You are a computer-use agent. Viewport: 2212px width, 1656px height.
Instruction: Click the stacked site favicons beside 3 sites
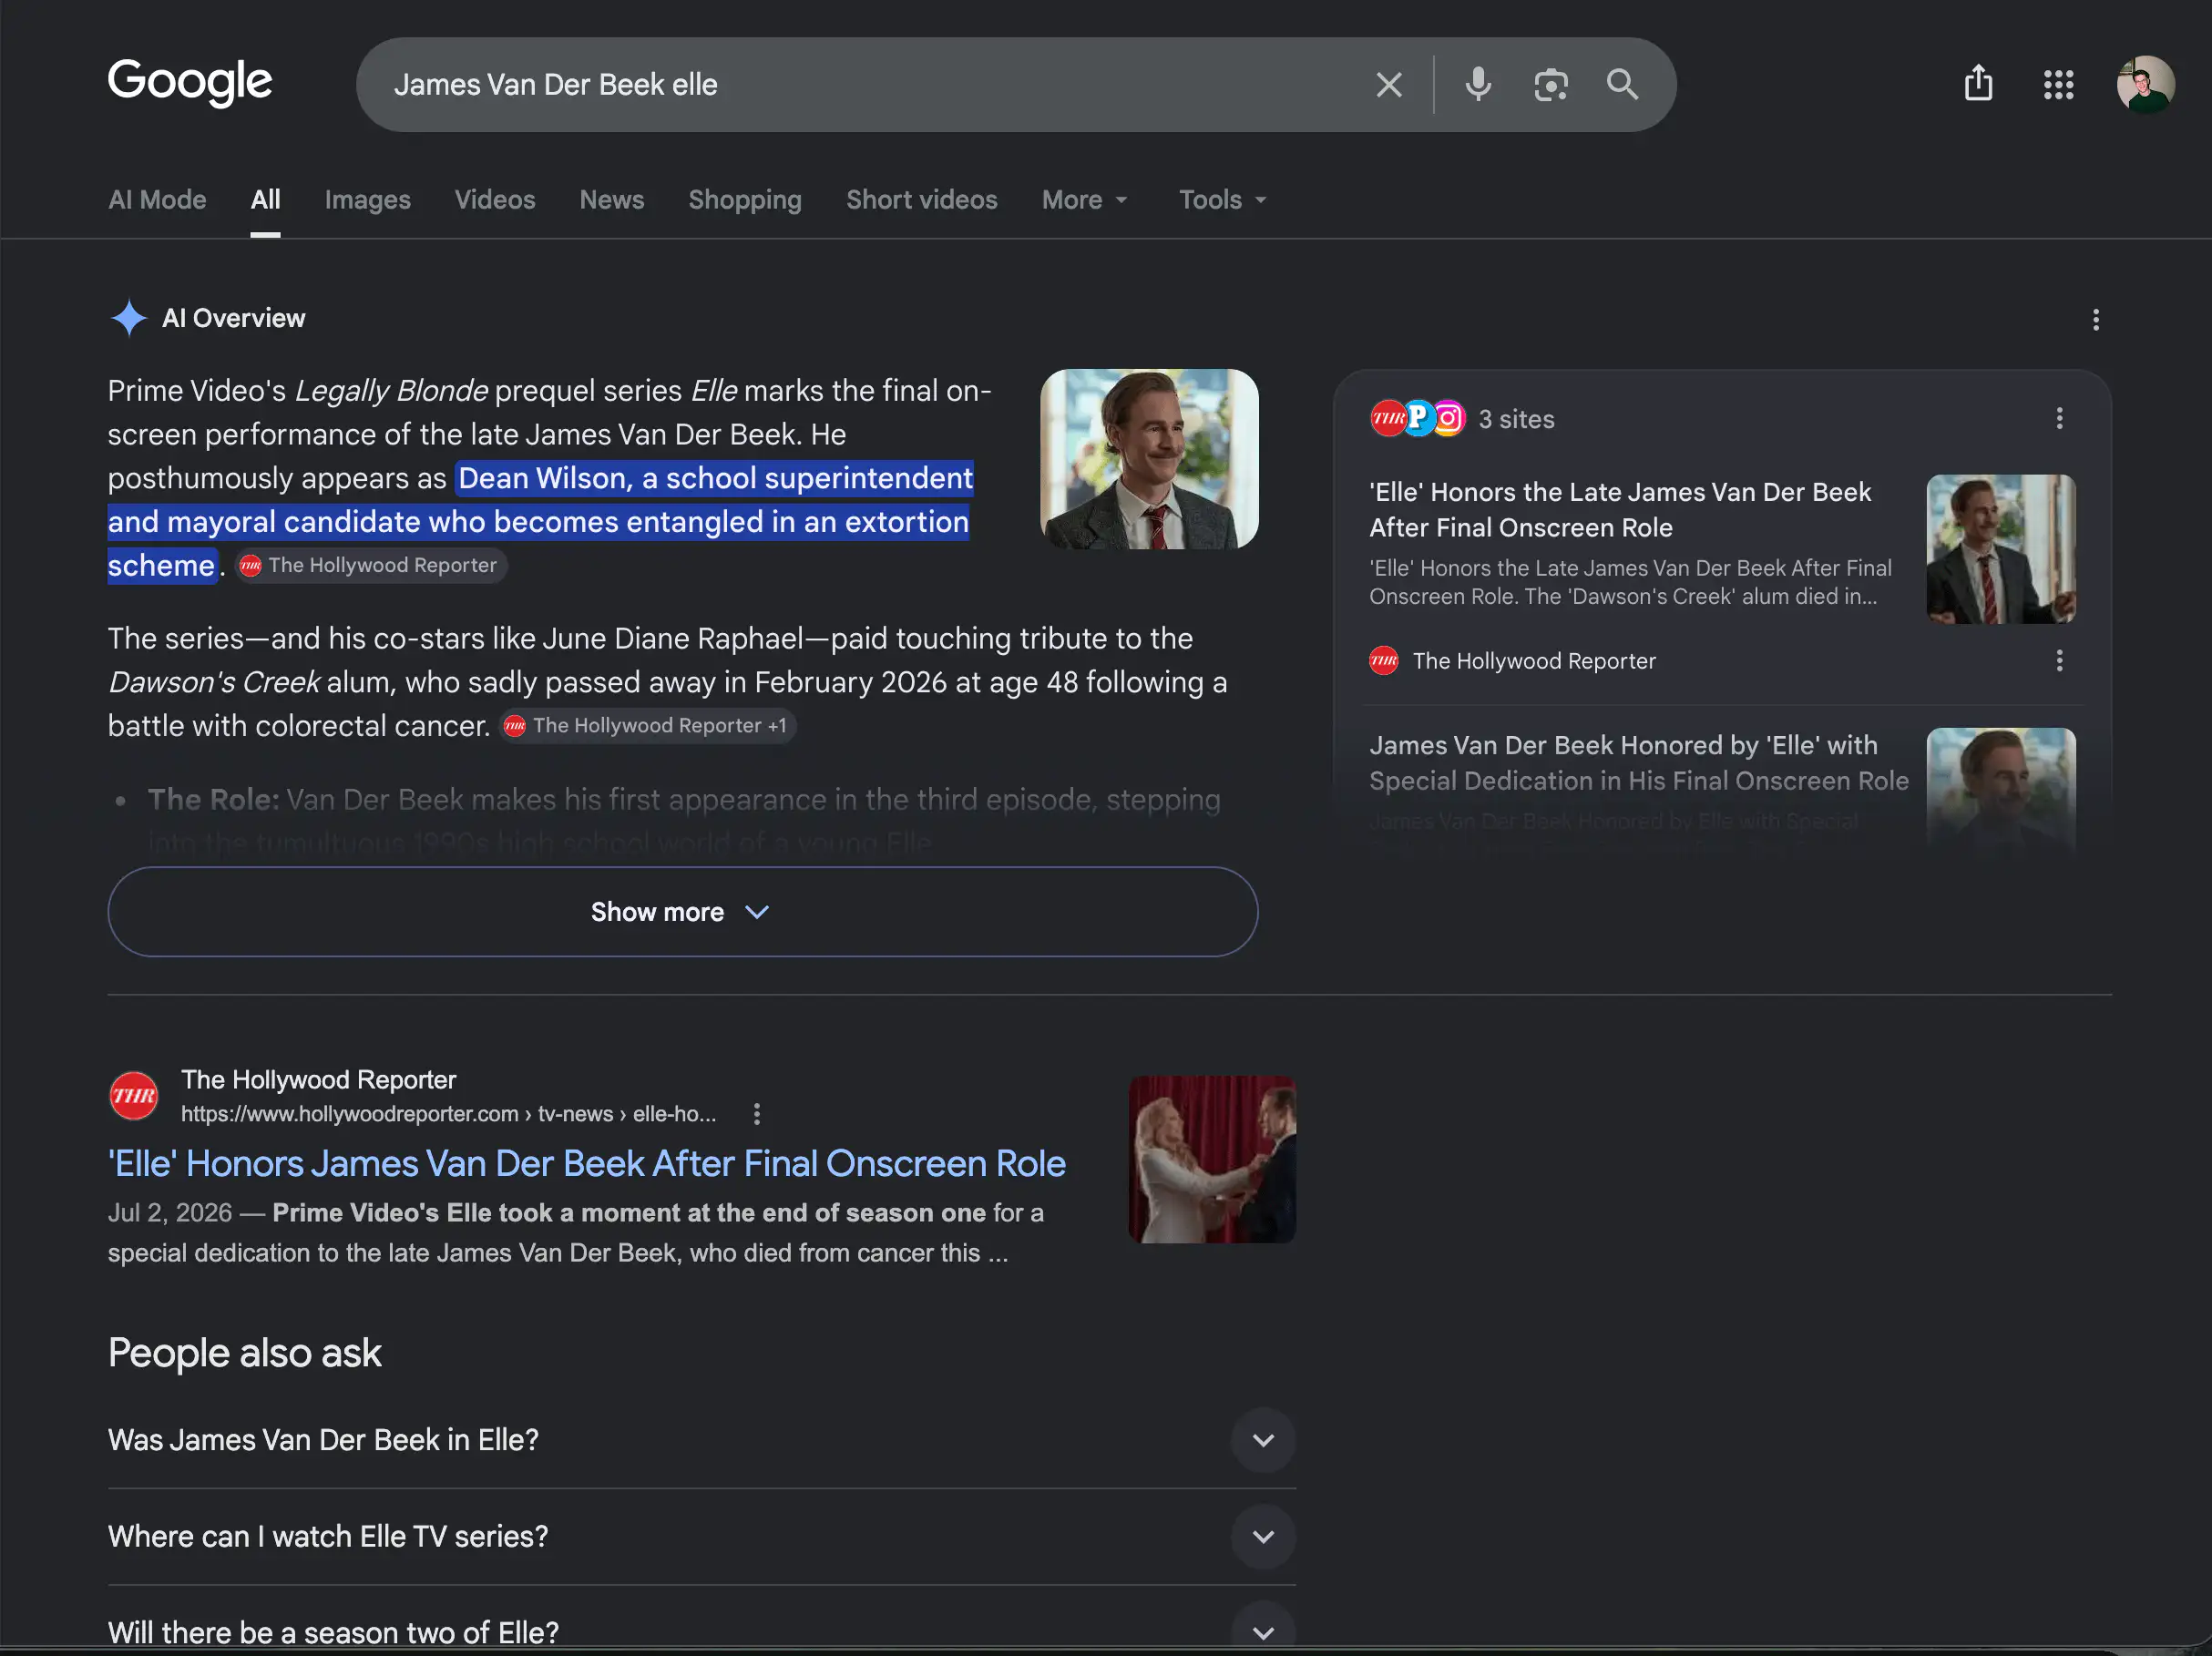pyautogui.click(x=1417, y=418)
